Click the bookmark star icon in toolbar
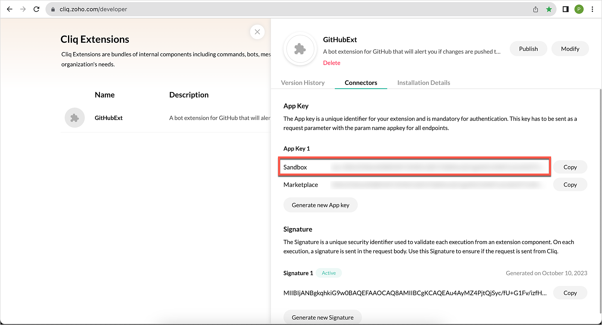 (x=549, y=9)
